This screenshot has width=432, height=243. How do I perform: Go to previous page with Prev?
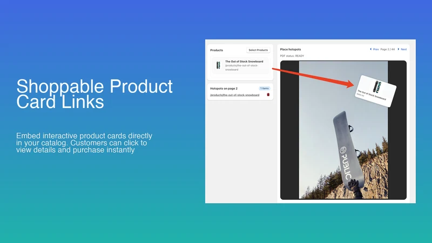(x=376, y=49)
